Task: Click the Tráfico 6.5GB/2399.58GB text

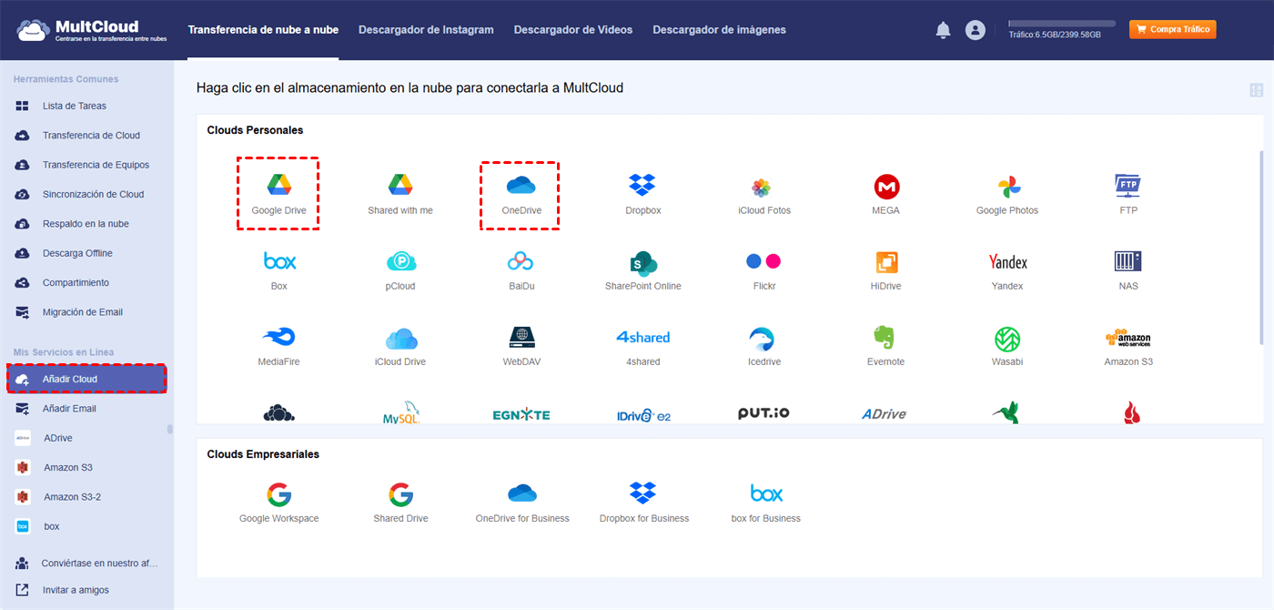Action: tap(1055, 35)
